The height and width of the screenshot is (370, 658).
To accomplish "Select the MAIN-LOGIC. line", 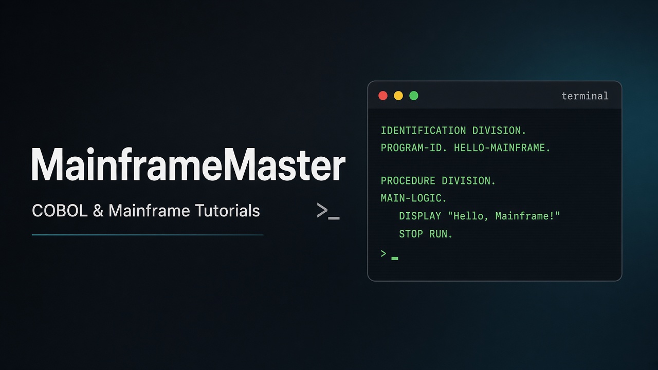I will [414, 198].
